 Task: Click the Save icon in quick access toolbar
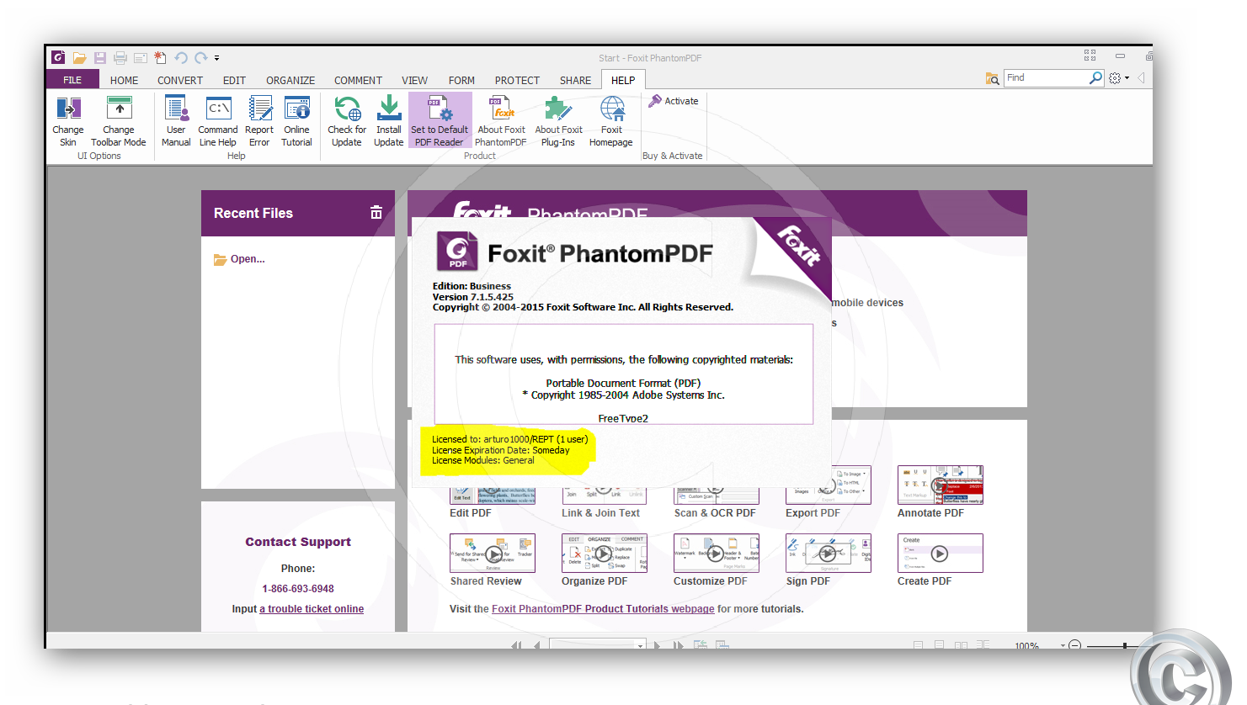100,58
